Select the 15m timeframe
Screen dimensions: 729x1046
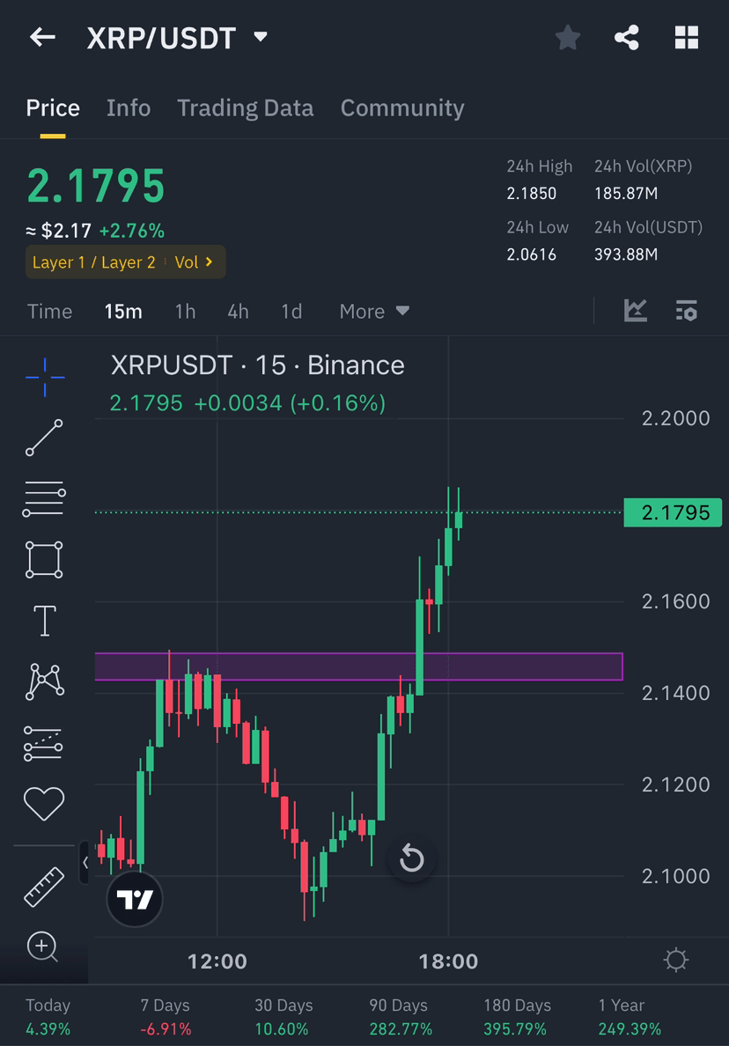click(123, 312)
